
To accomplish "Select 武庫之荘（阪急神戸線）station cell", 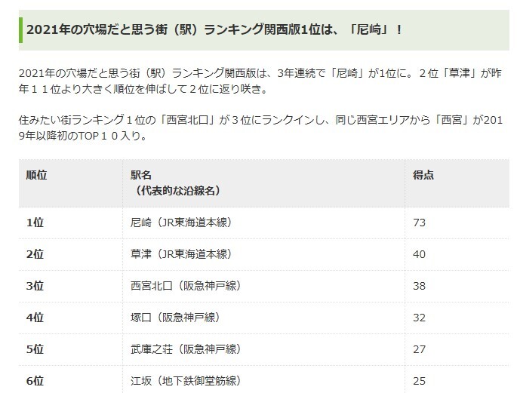I will pos(263,349).
